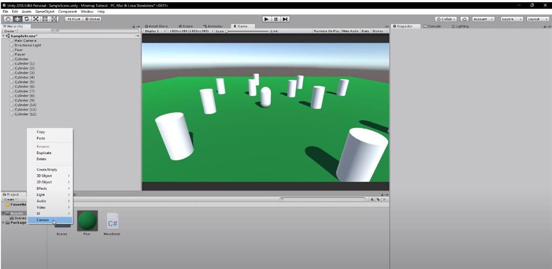Adjust the Game view Scale slider
This screenshot has width=552, height=269.
click(247, 31)
